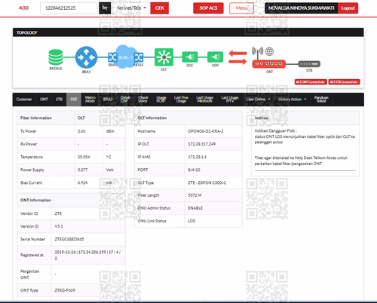Click the IP OLT value 172.28.117.249
Screen dimensions: 377x303
202,144
